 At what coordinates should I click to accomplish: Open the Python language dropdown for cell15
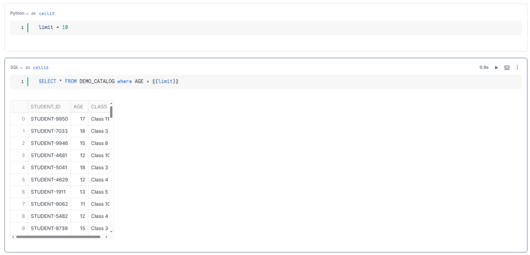click(20, 13)
